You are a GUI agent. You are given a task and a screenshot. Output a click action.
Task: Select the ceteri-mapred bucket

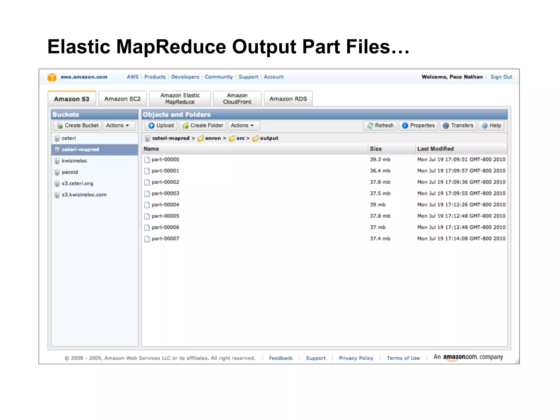(95, 150)
